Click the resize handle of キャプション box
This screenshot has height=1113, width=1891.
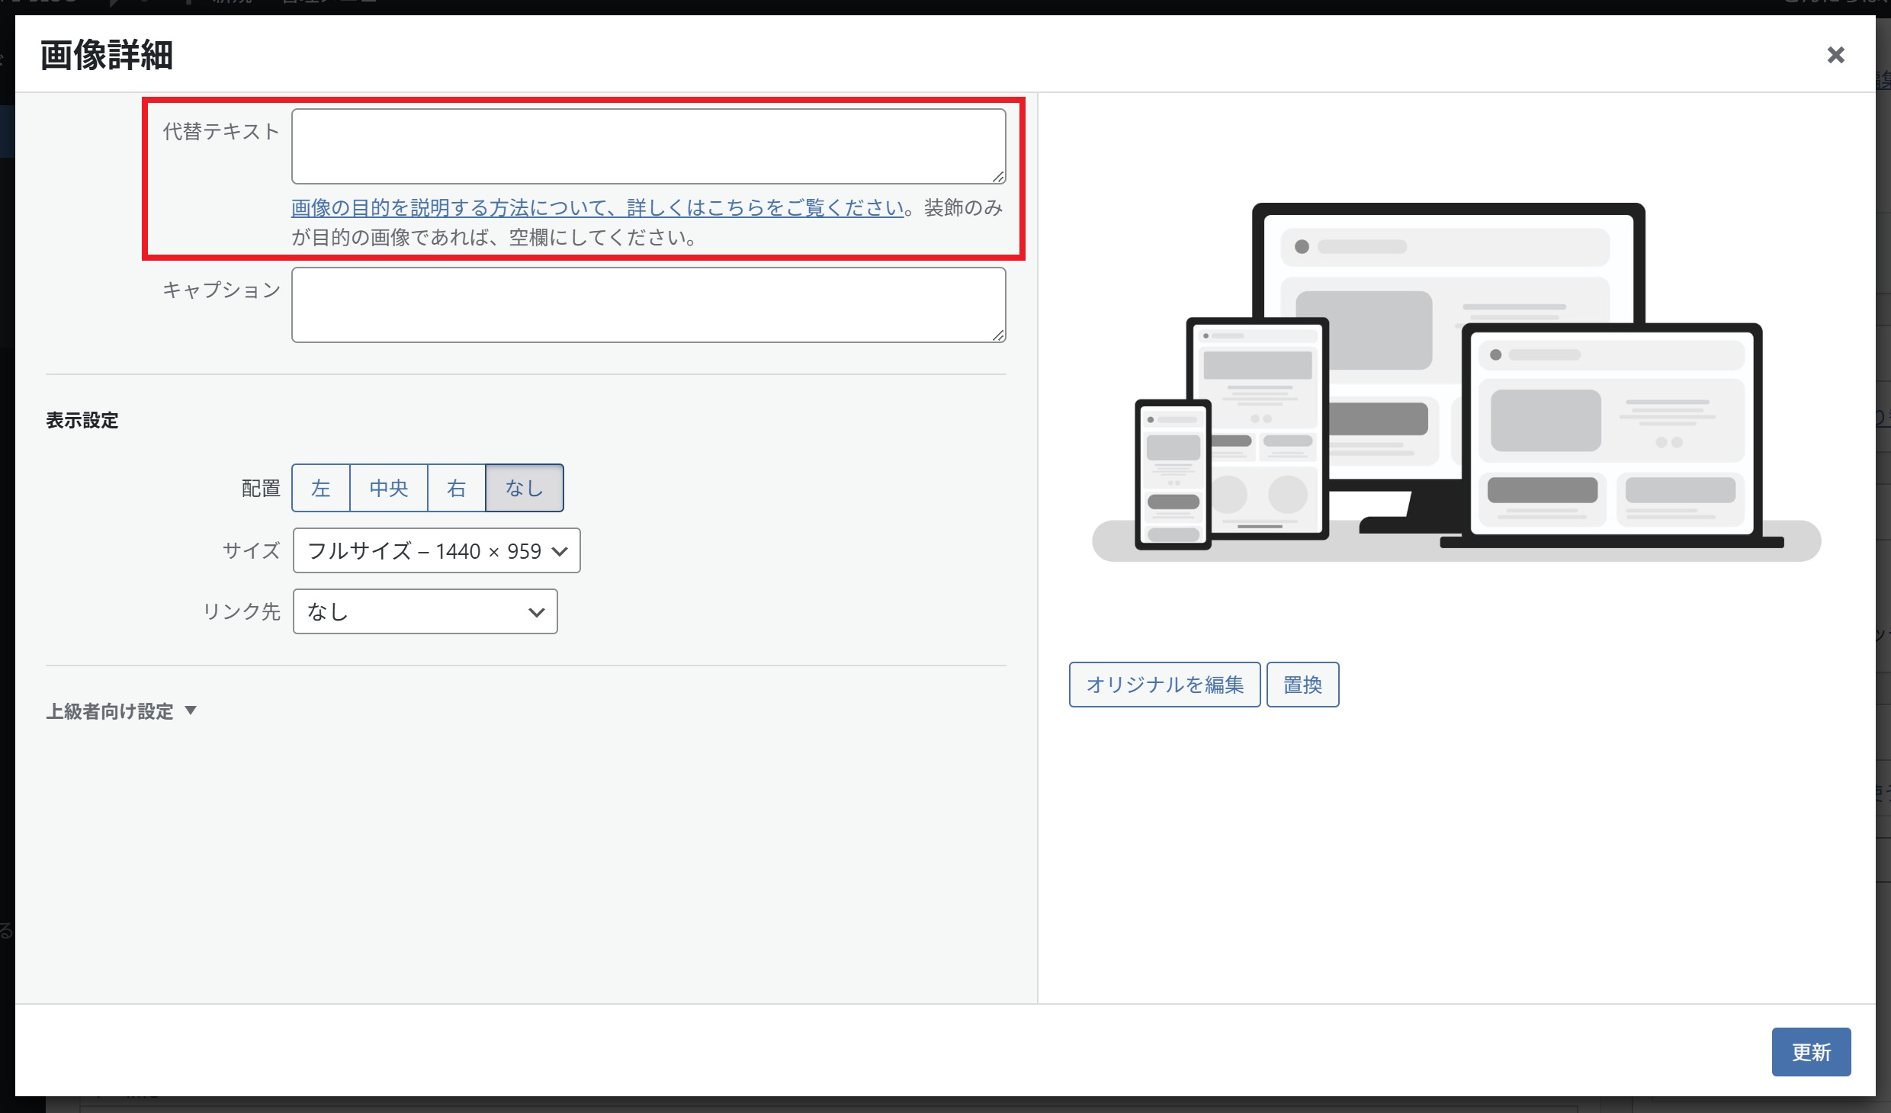[x=998, y=335]
